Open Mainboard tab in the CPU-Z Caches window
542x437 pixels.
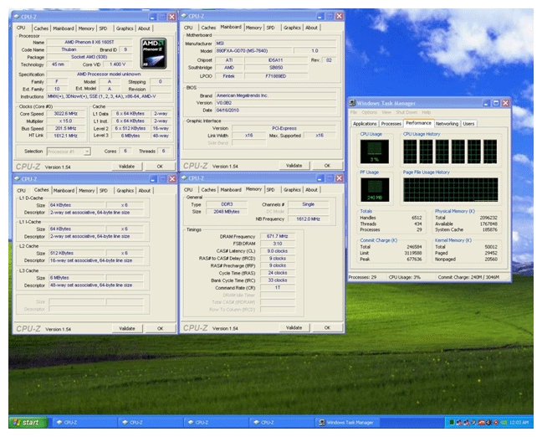[64, 191]
